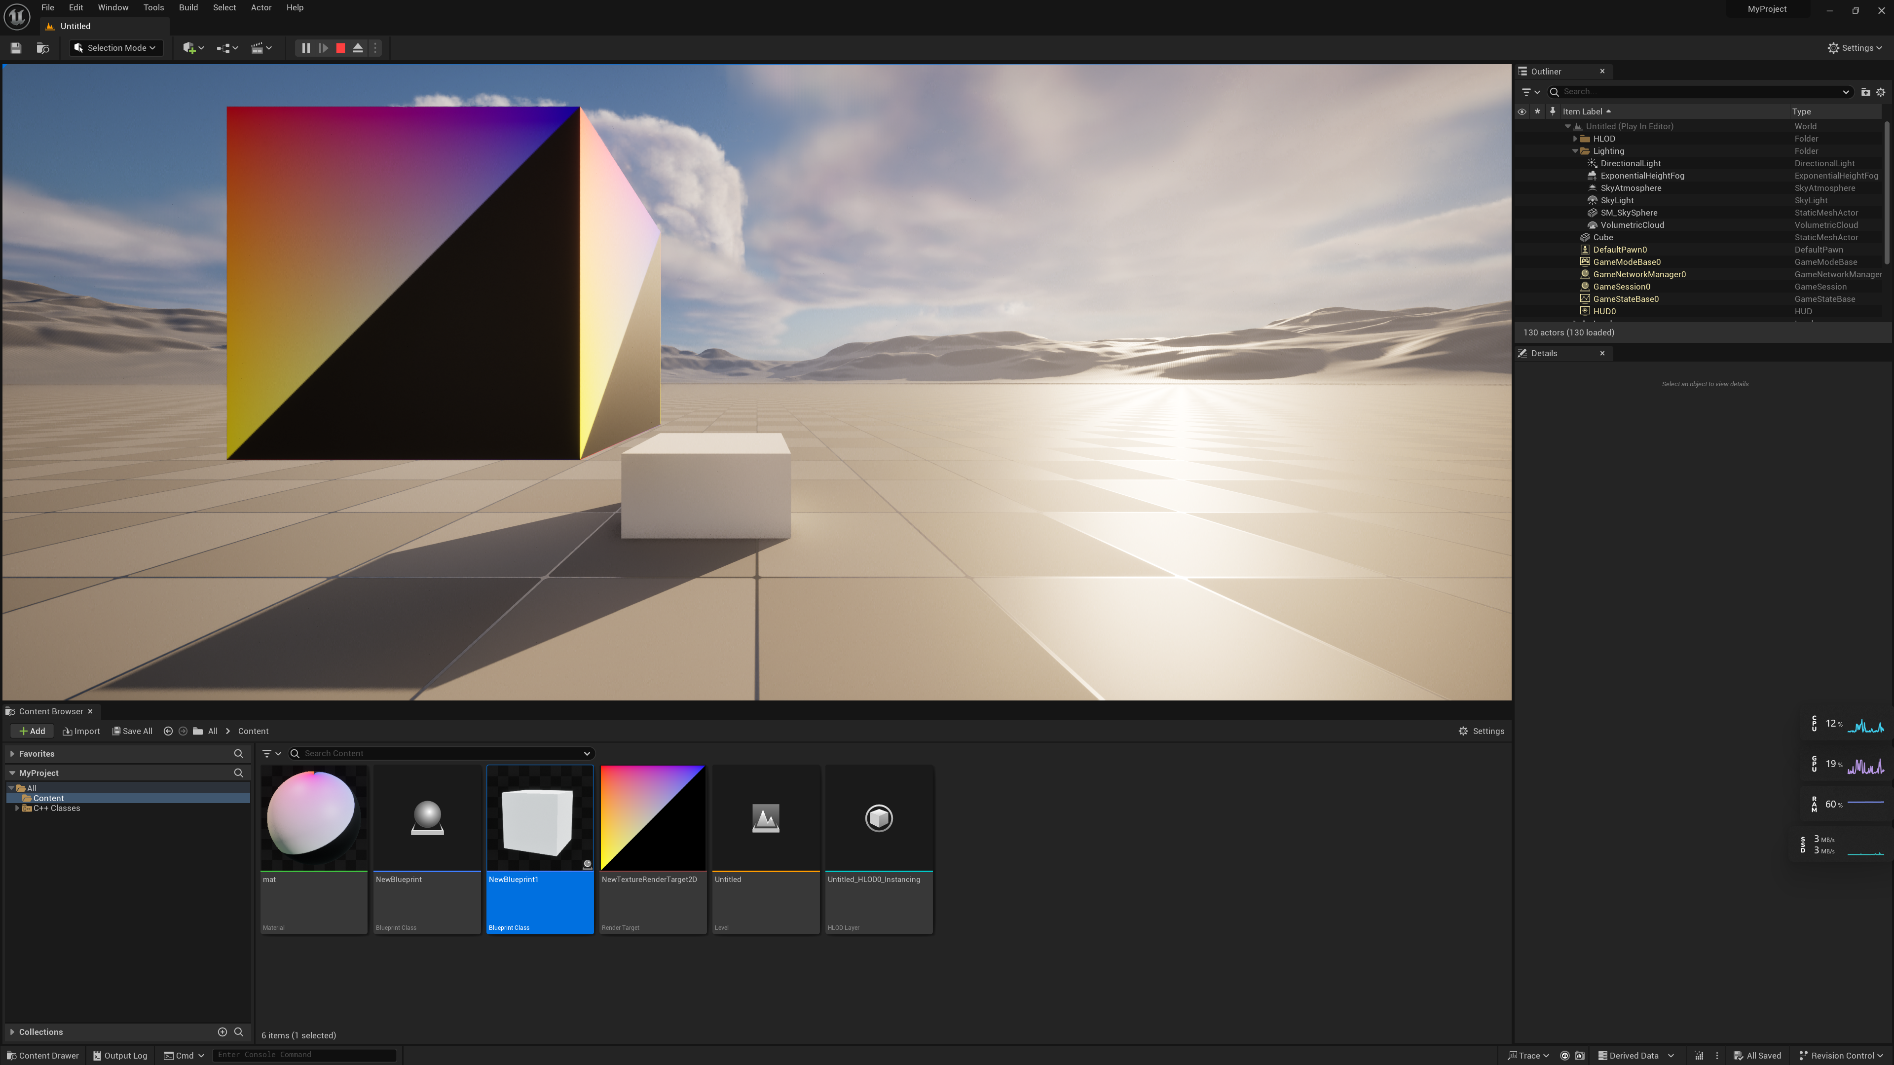Open the Selection Mode dropdown

coord(116,48)
